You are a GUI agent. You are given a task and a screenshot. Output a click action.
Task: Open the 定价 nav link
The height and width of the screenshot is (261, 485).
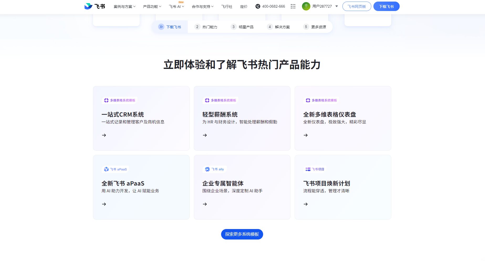pyautogui.click(x=244, y=7)
